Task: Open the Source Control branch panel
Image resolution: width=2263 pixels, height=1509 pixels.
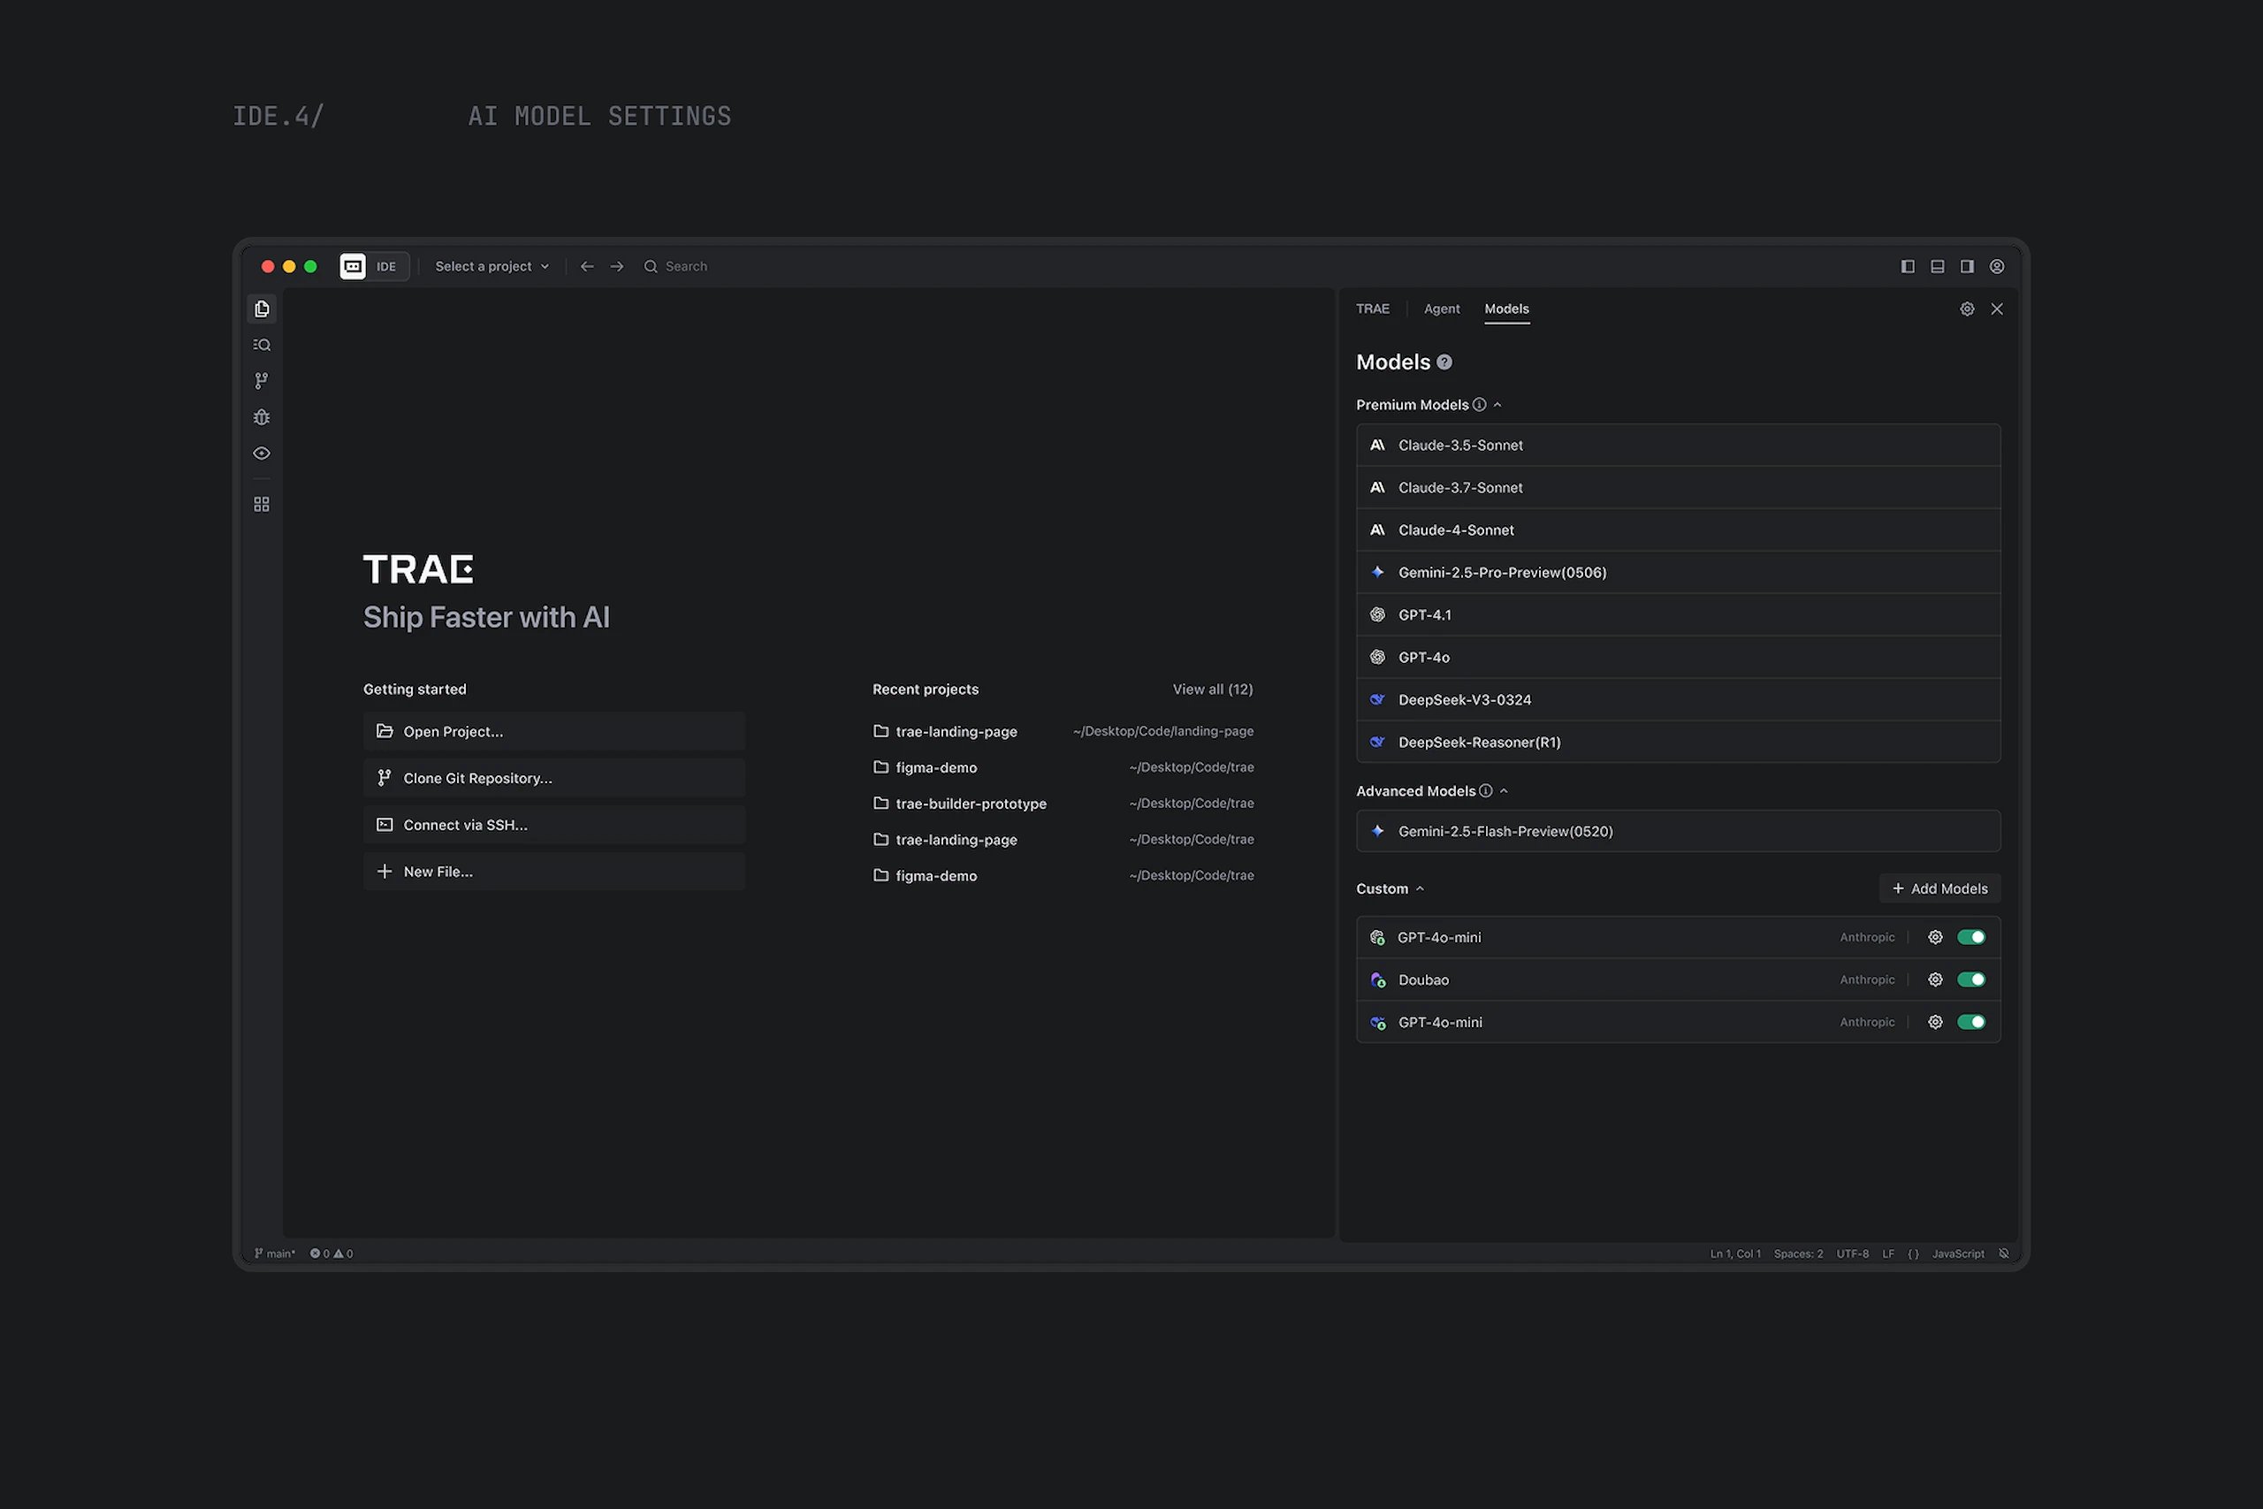Action: (262, 381)
